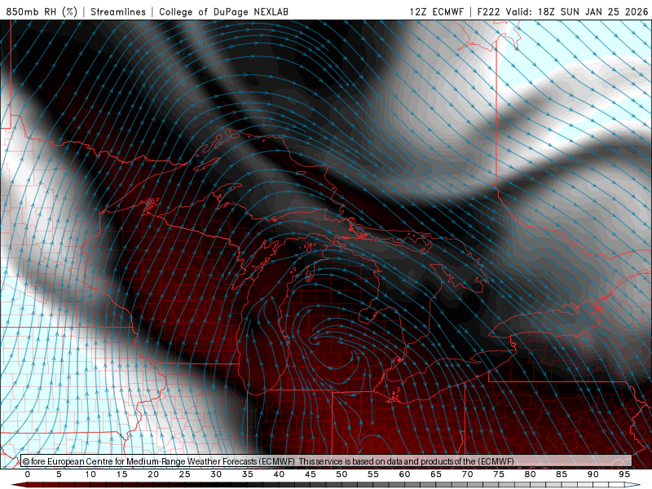652x489 pixels.
Task: Select the "95" scale tick label
Action: coord(624,474)
